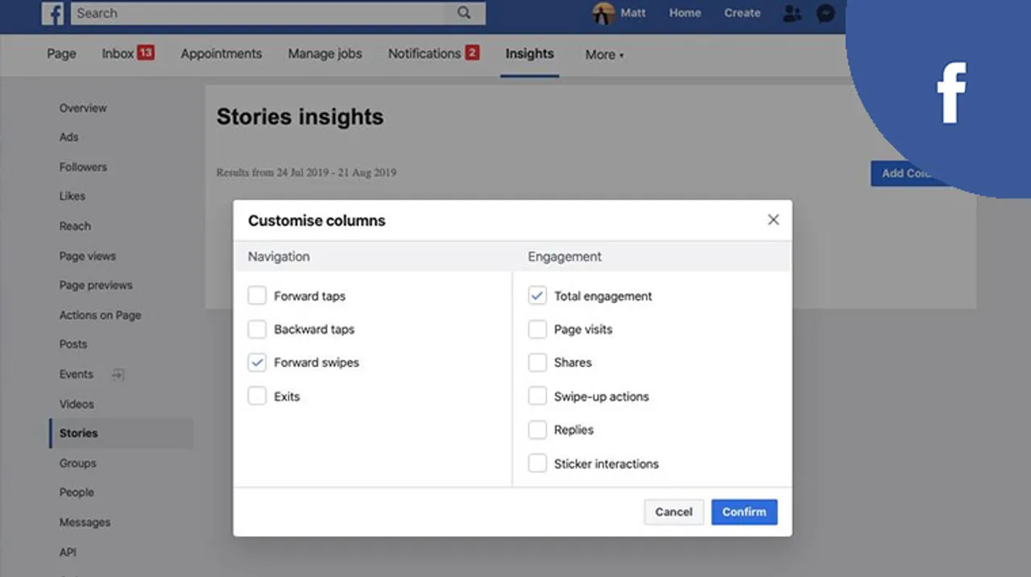Check the Sticker interactions checkbox
This screenshot has width=1031, height=577.
(537, 463)
